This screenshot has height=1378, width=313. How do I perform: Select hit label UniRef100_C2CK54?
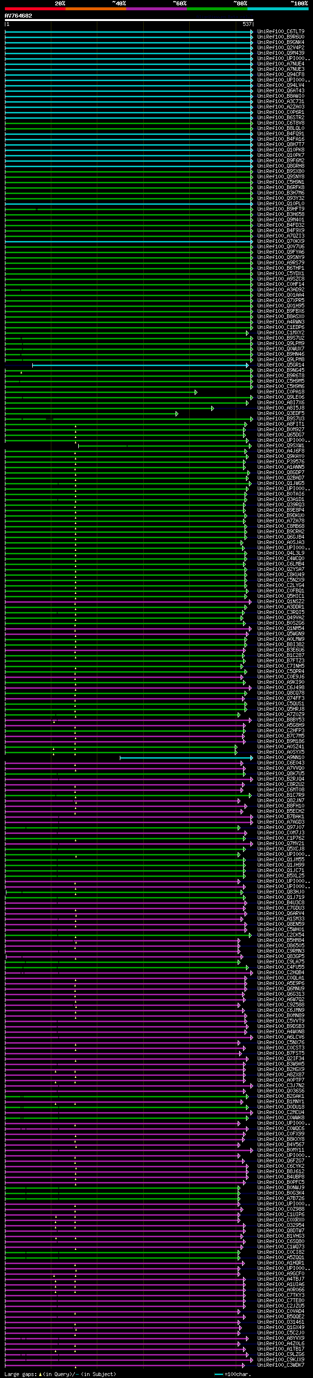281,935
